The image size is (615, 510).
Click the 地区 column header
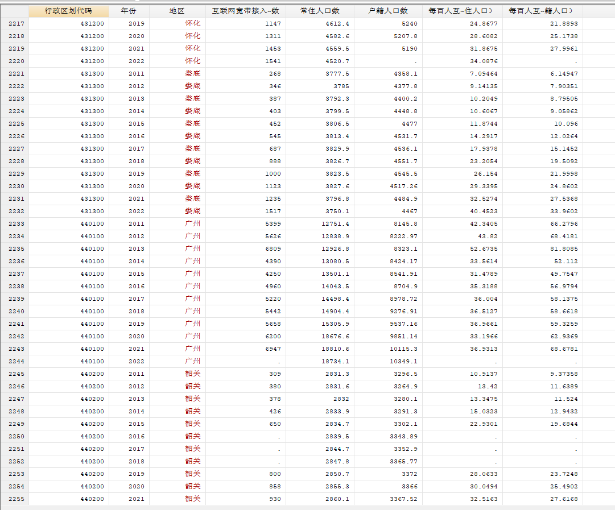pyautogui.click(x=177, y=11)
